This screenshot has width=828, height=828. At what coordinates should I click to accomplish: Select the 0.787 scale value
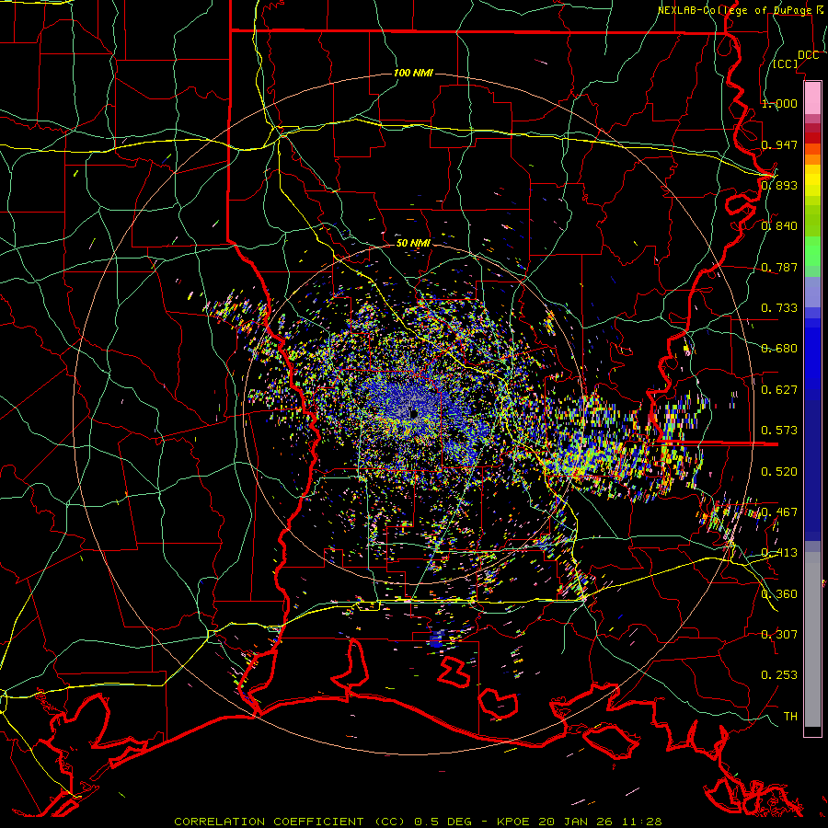pos(779,267)
